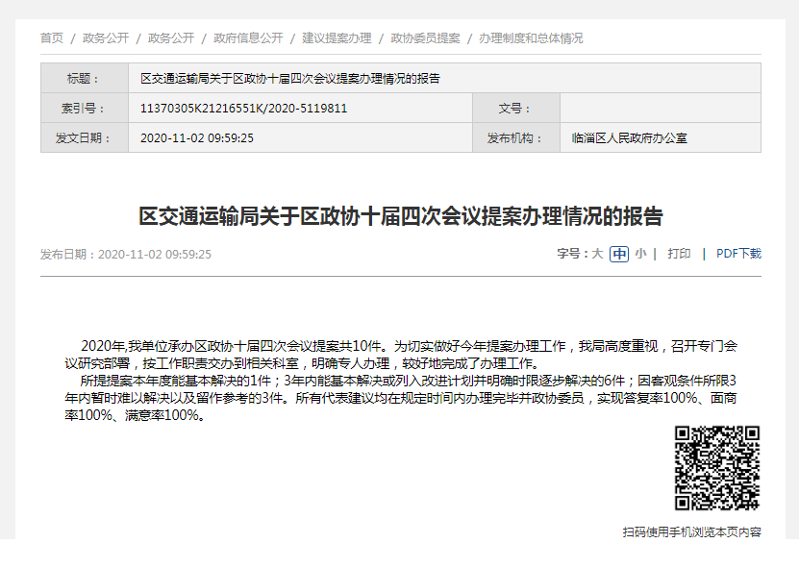Click the publisher 临淄区人民政府办公室
This screenshot has width=799, height=568.
click(629, 137)
